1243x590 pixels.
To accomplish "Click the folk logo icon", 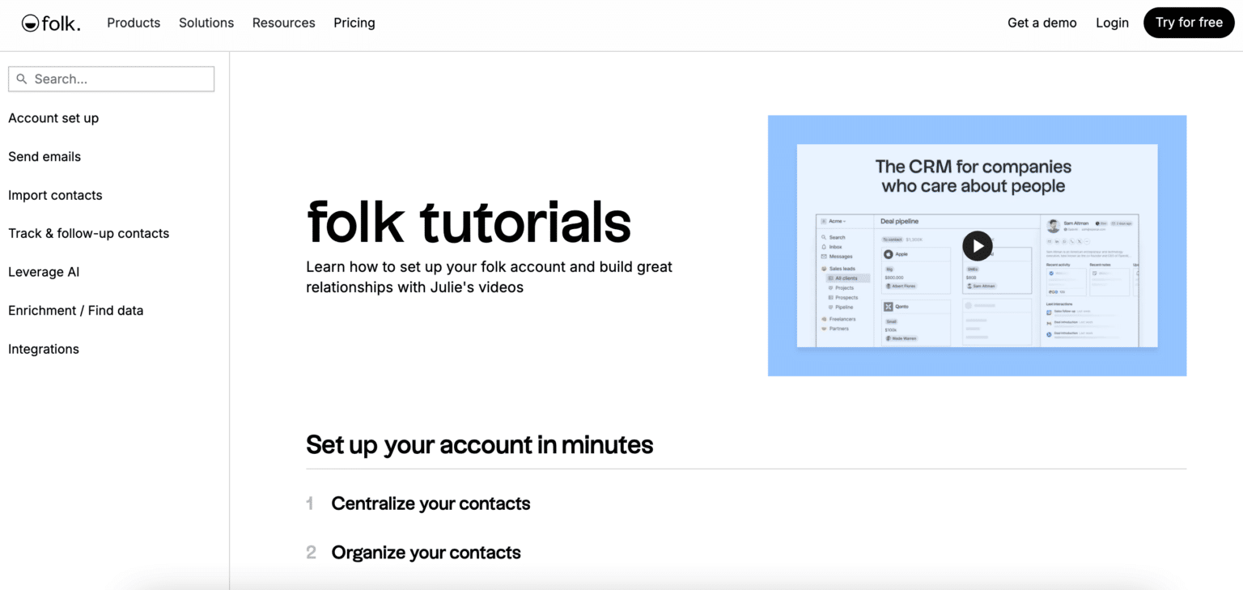I will click(x=29, y=22).
